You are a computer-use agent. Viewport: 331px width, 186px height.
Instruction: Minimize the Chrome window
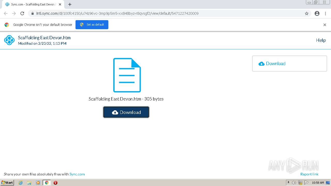[x=309, y=2]
